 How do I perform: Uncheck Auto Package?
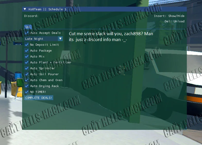[27, 51]
